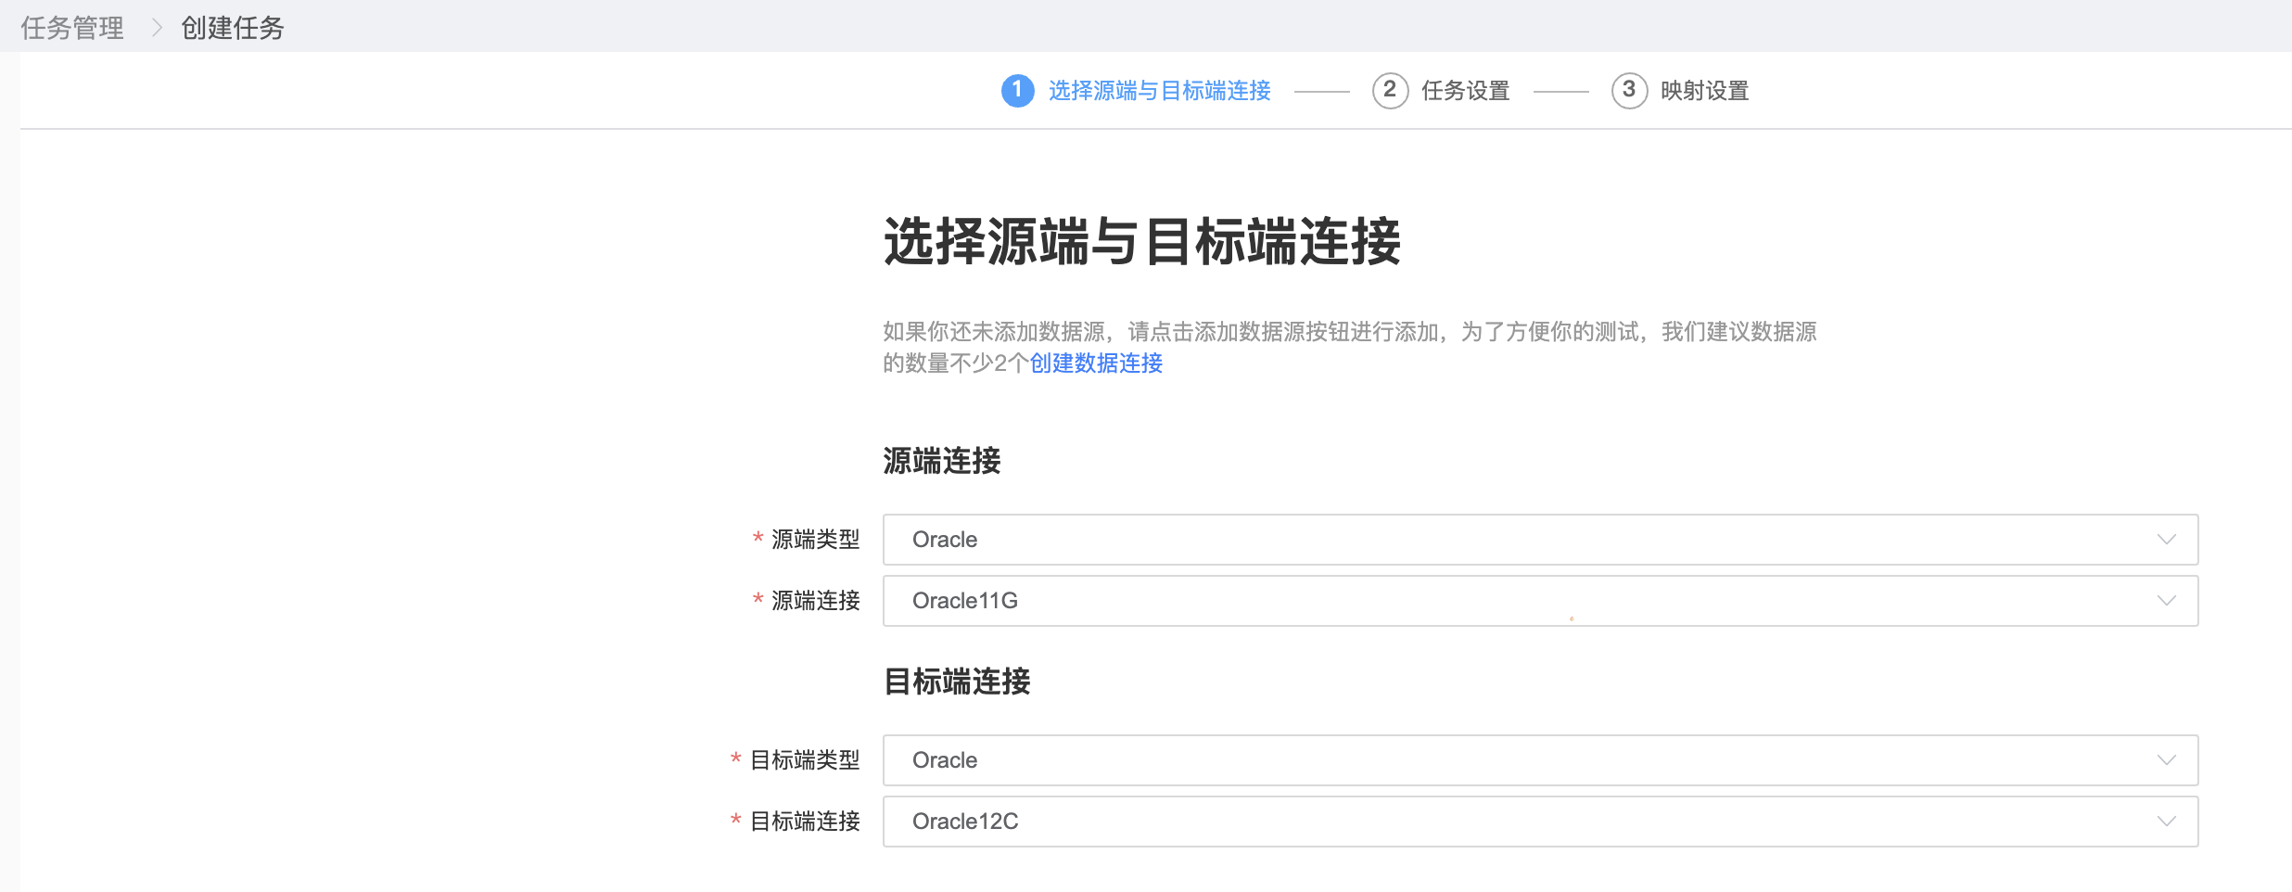Click the step 2 numbered circle icon
The height and width of the screenshot is (892, 2292).
[x=1390, y=90]
